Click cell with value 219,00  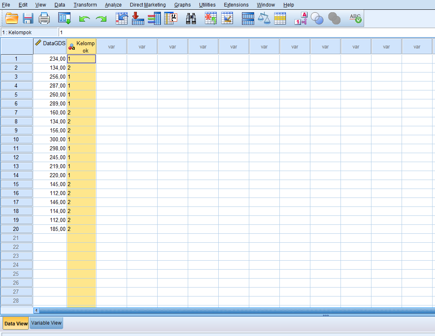point(50,166)
